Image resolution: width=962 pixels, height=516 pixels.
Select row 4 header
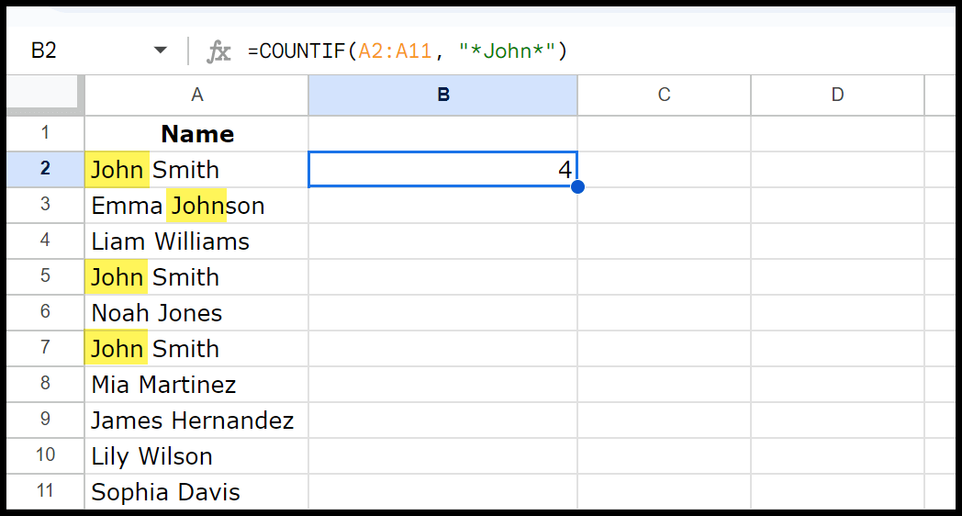point(45,241)
